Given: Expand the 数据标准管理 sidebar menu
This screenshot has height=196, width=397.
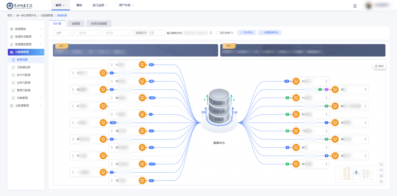Looking at the screenshot, I should [x=26, y=37].
